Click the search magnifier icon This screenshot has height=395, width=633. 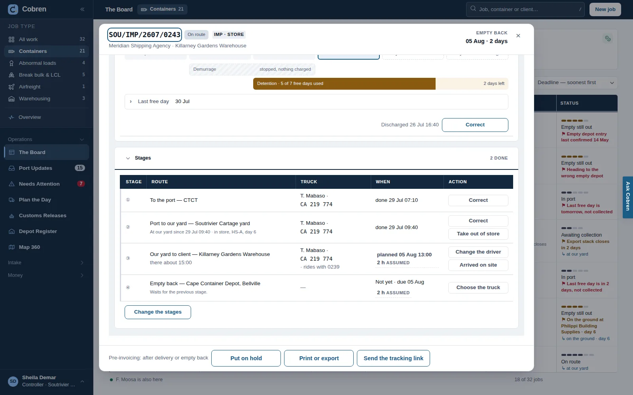tap(473, 8)
